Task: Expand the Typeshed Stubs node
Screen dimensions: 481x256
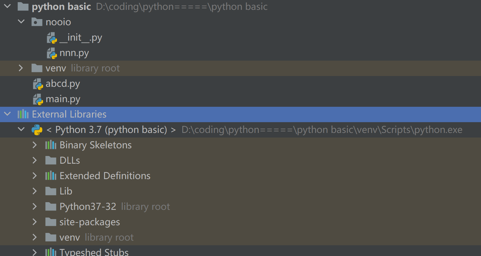Action: 35,252
